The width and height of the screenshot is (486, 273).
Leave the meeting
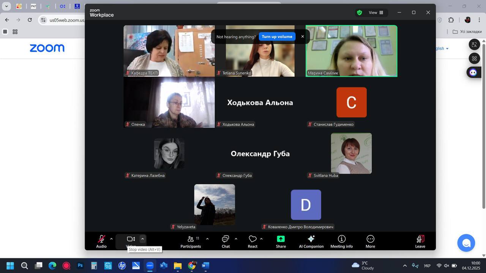coord(420,241)
